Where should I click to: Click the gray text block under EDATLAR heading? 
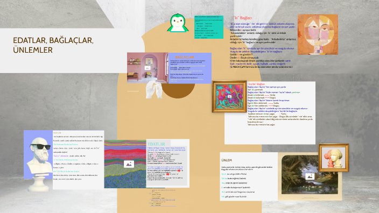pyautogui.click(x=167, y=166)
